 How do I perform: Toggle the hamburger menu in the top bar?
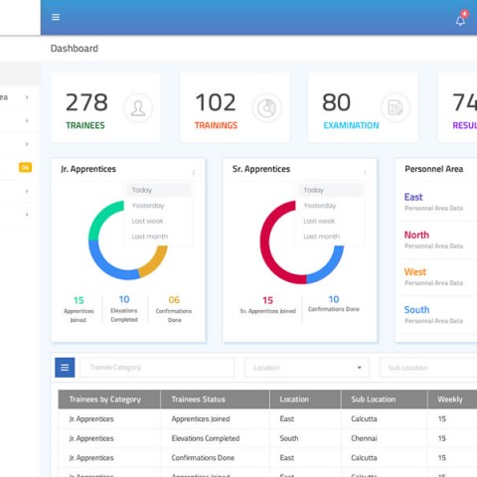[x=56, y=17]
